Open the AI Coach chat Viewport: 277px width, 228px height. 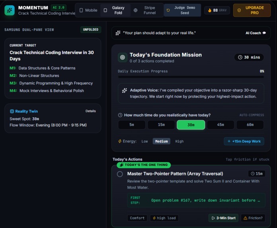tap(256, 33)
